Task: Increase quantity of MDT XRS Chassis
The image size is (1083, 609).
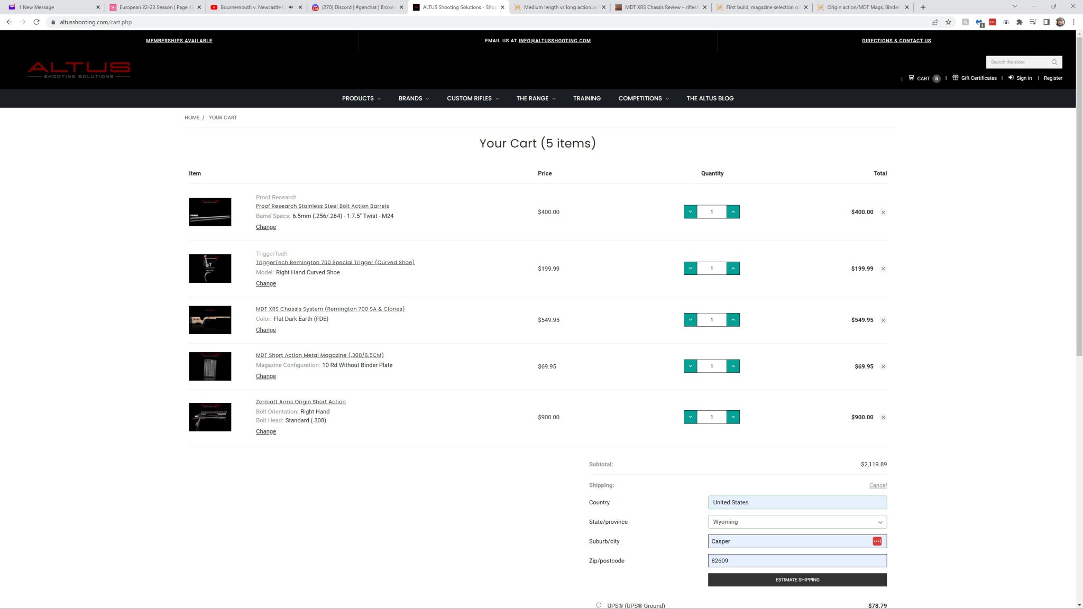Action: click(733, 320)
